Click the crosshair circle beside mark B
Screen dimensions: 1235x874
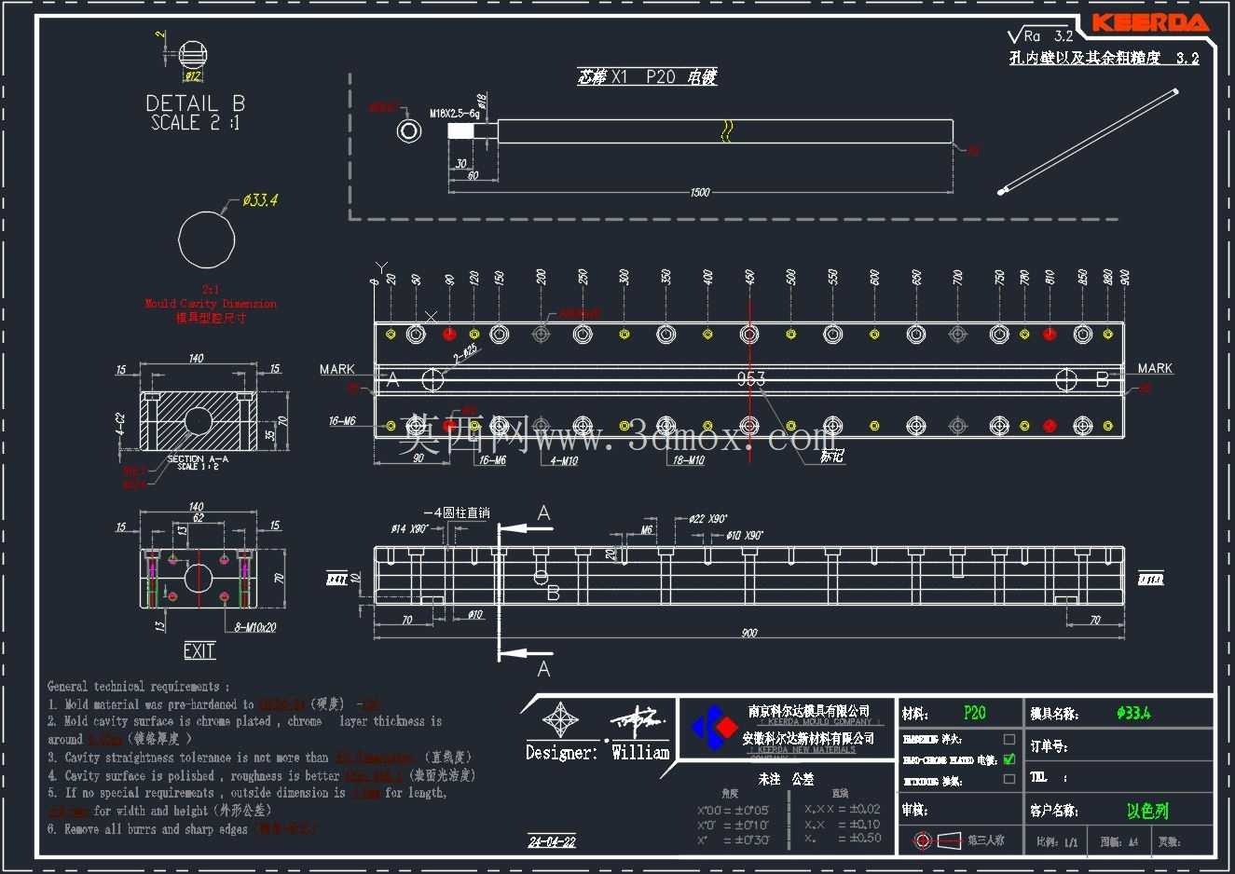[1066, 379]
